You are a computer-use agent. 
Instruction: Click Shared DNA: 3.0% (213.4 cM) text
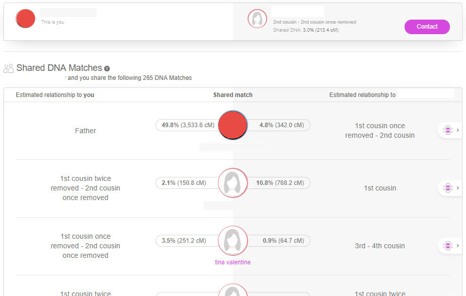(x=305, y=30)
